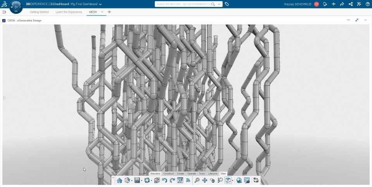Add a new dashboard tab
Viewport: 372px width, 187px height.
coord(109,12)
